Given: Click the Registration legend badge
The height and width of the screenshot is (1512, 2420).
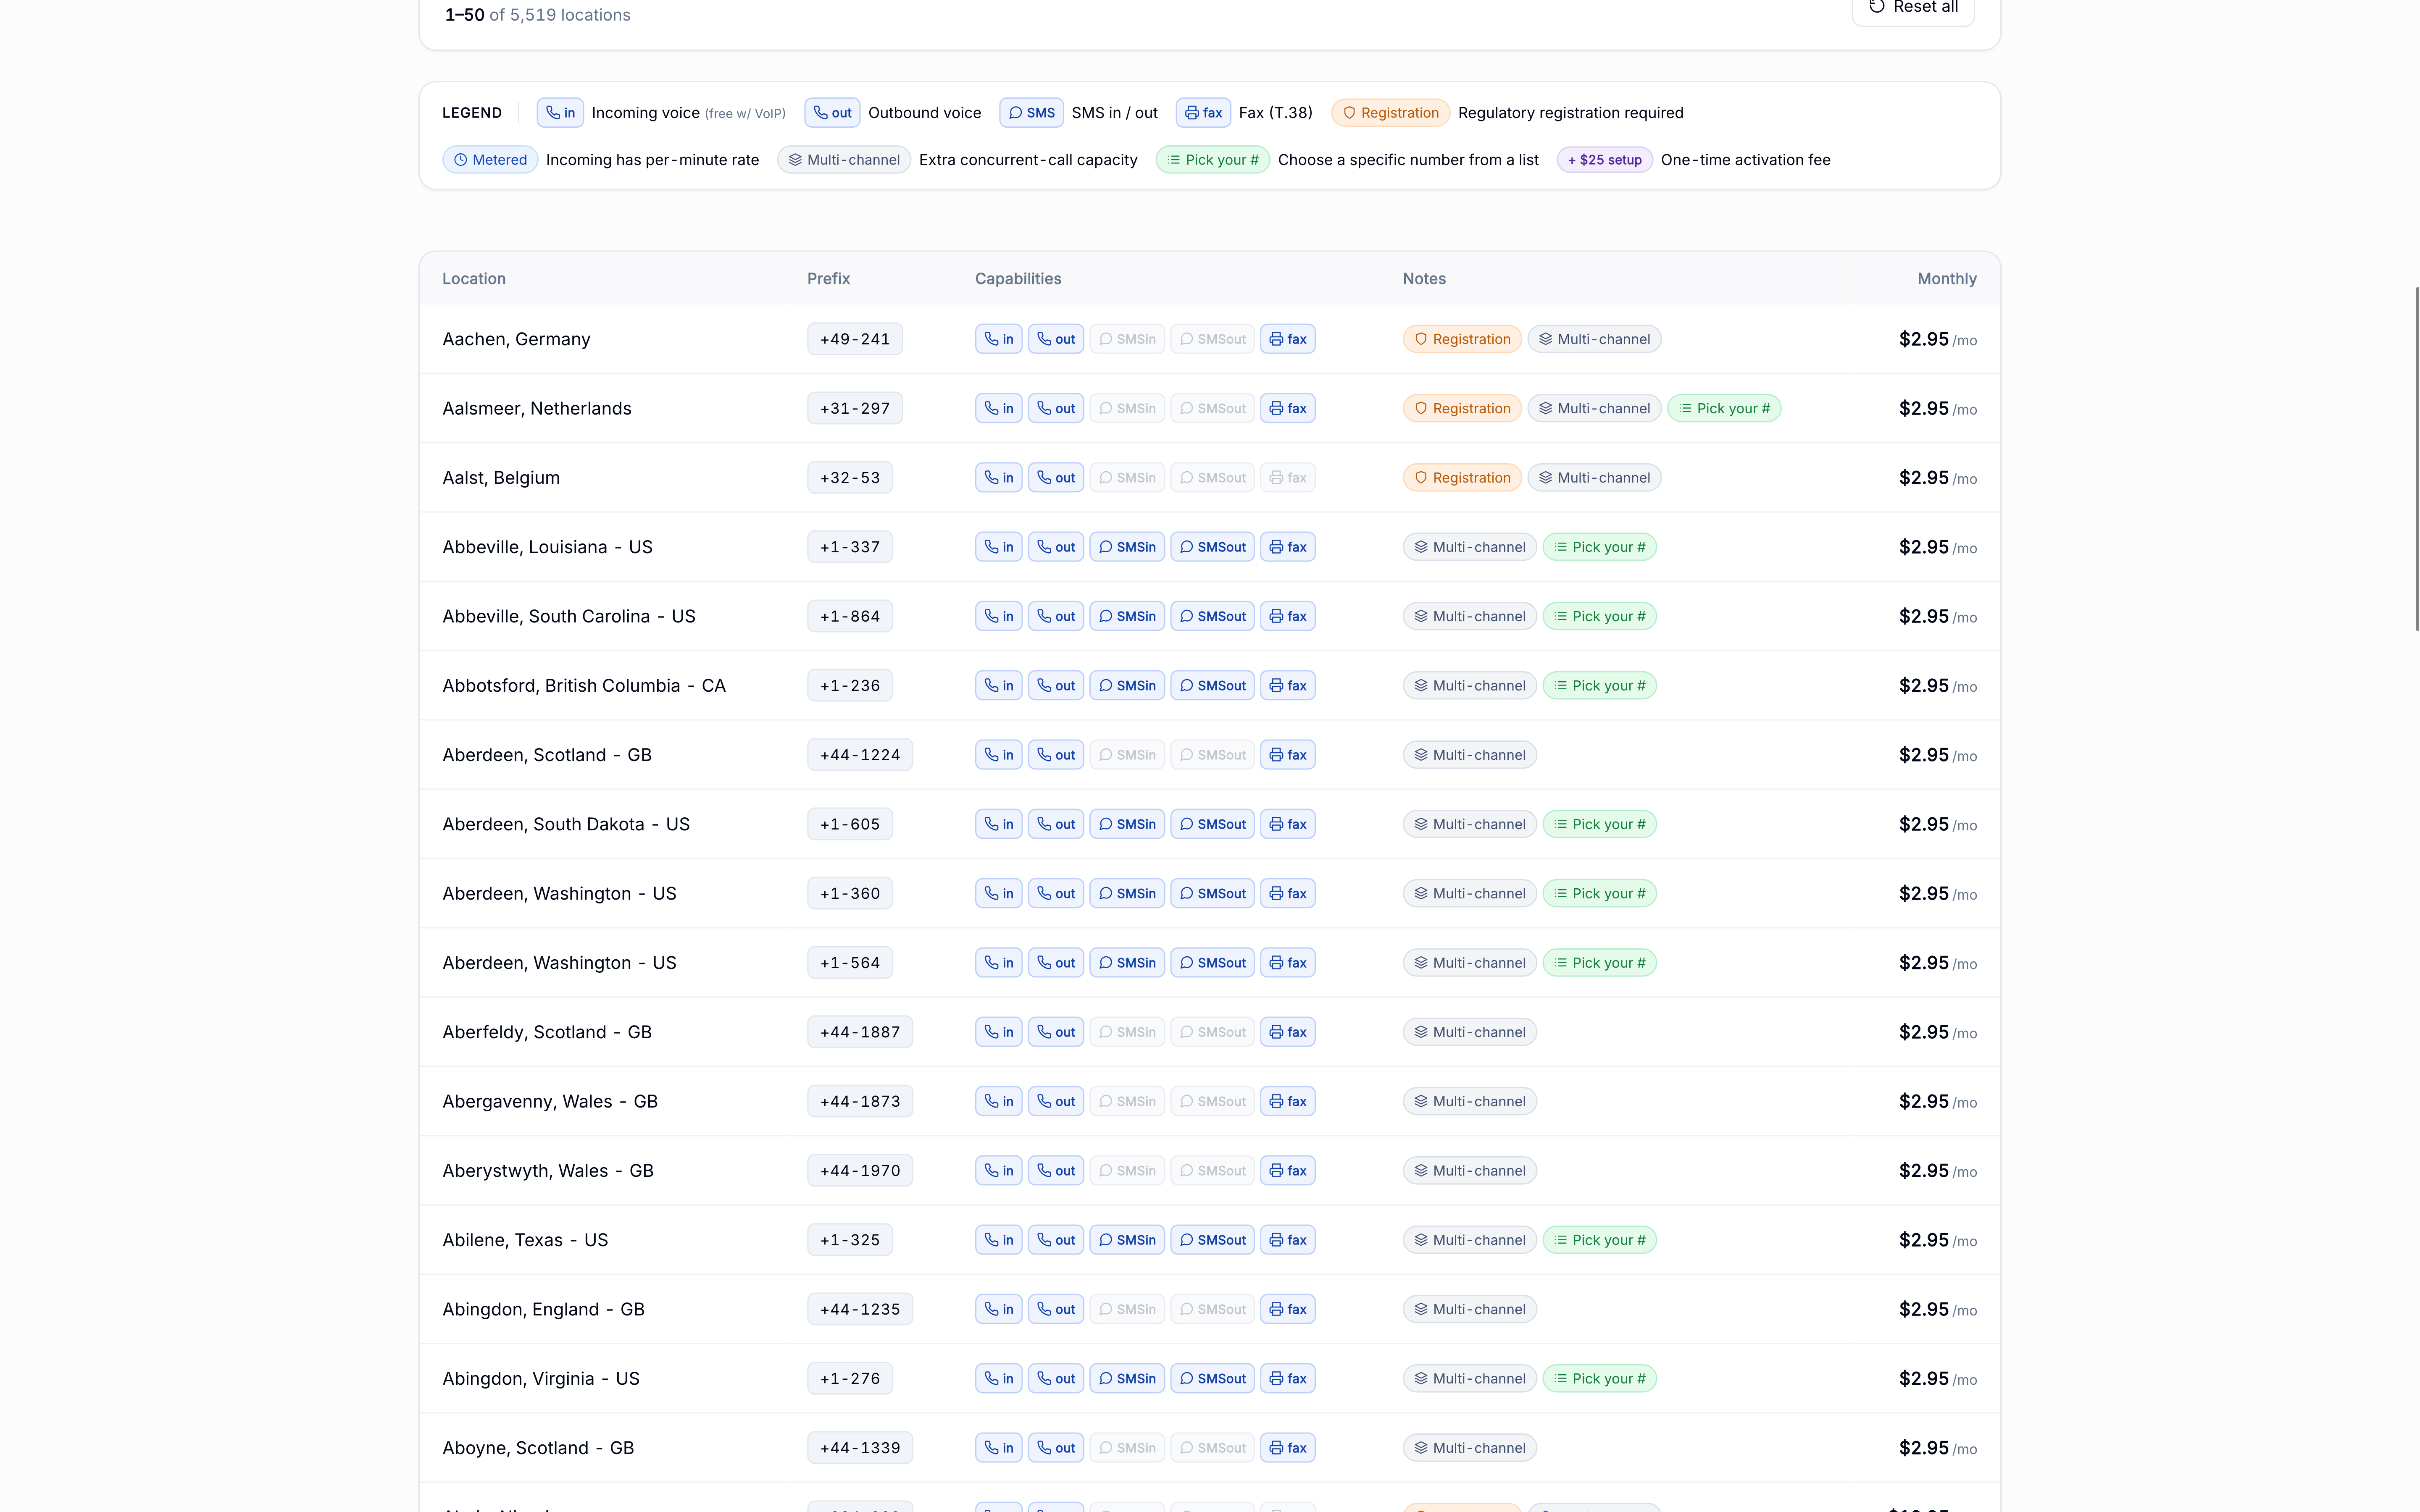Looking at the screenshot, I should pyautogui.click(x=1390, y=113).
